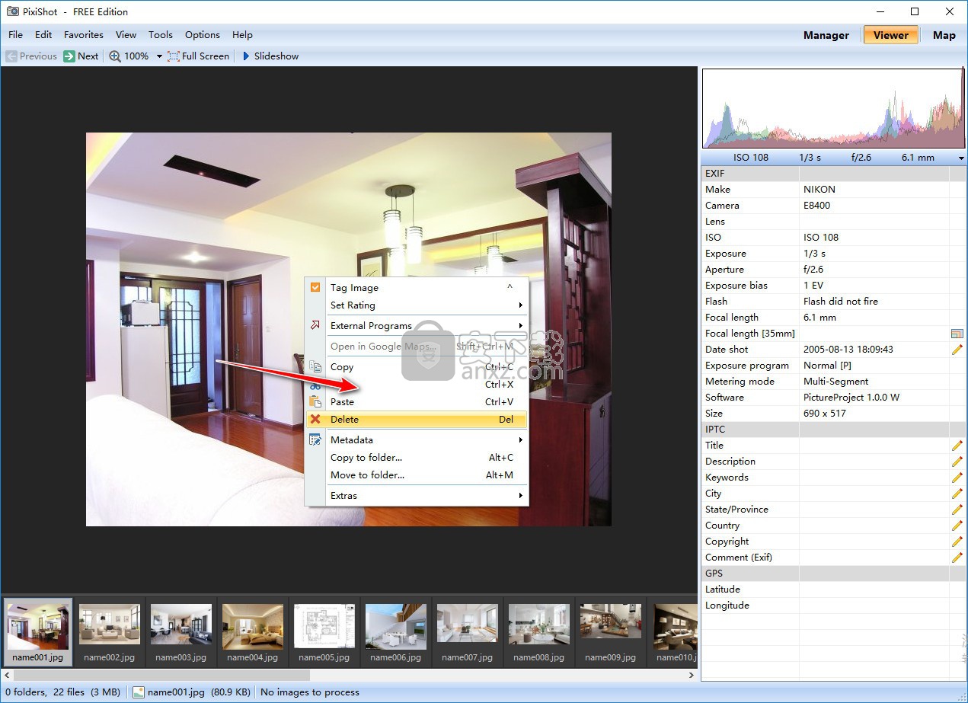The width and height of the screenshot is (968, 703).
Task: Click the Focal length [35mm] calculator icon
Action: click(x=957, y=334)
